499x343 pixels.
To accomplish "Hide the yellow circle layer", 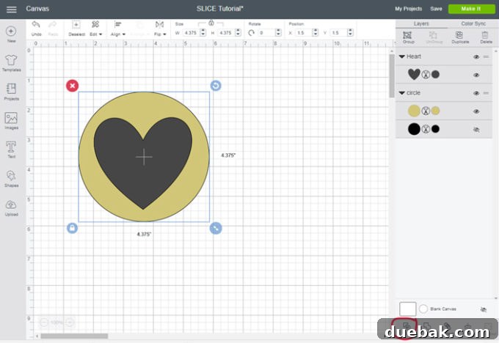I will [x=476, y=111].
